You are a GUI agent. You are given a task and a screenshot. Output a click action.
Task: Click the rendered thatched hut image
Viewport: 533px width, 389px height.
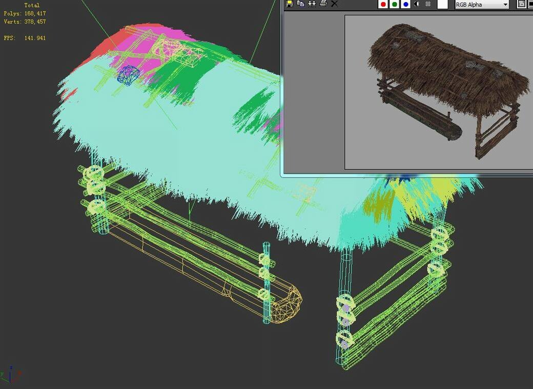[449, 91]
